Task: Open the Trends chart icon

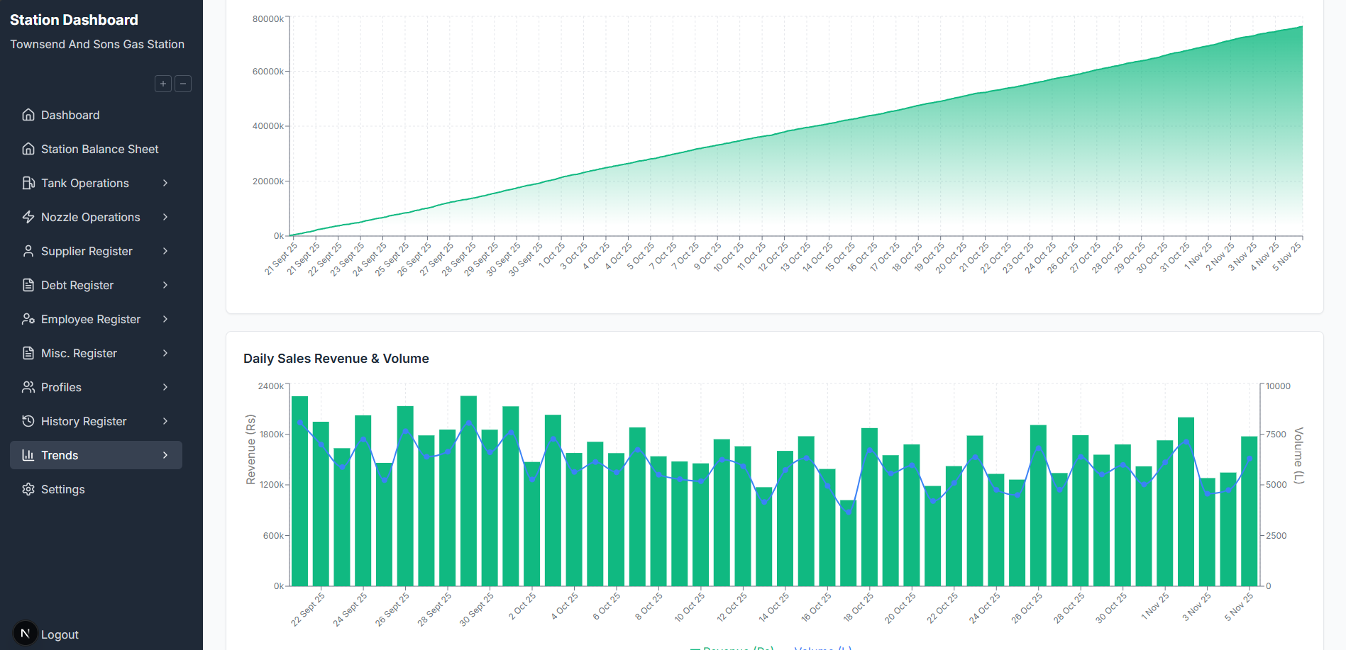Action: 28,454
